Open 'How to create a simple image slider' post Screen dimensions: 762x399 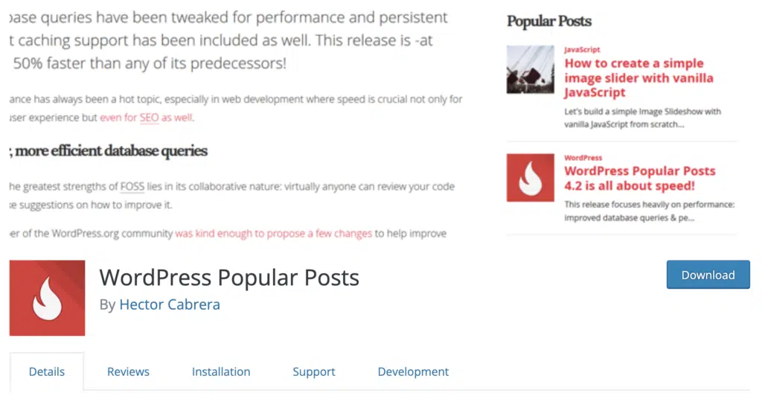638,77
